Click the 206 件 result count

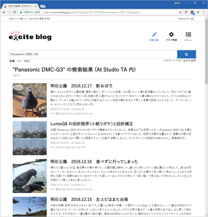click(16, 75)
